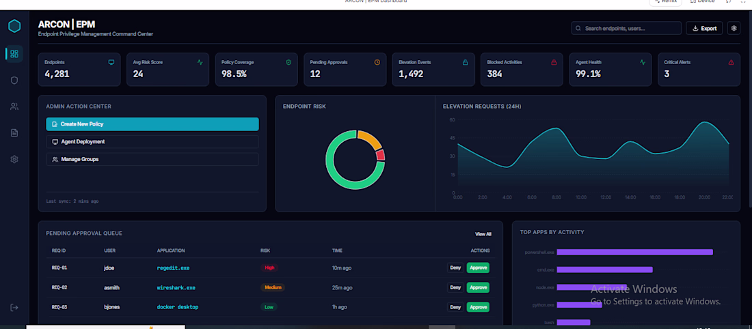Open Manage Groups action
Viewport: 752px width, 329px height.
pos(152,159)
